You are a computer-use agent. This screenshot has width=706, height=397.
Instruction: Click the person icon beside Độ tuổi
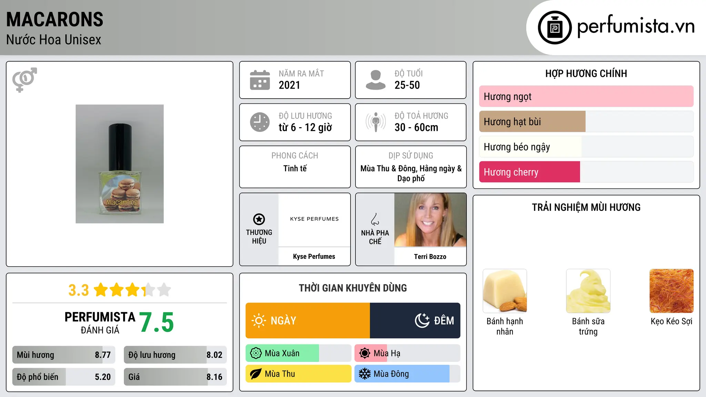[376, 80]
